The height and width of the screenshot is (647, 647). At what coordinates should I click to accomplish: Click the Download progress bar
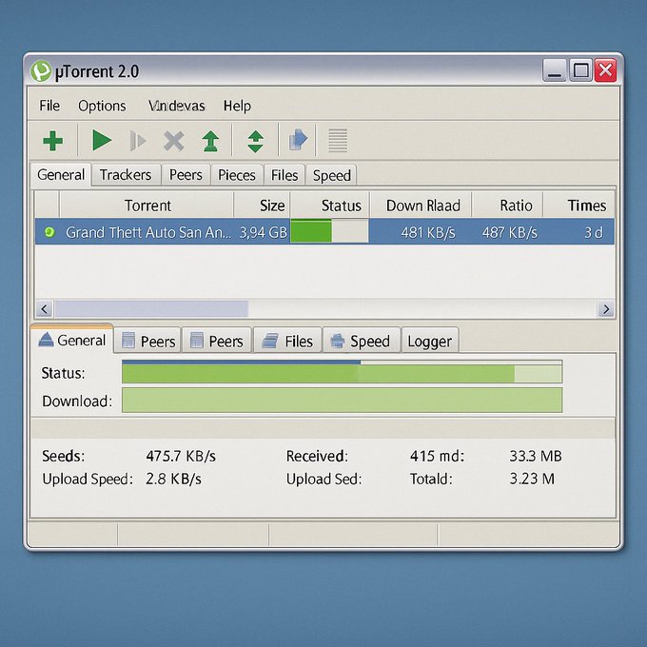pos(343,400)
